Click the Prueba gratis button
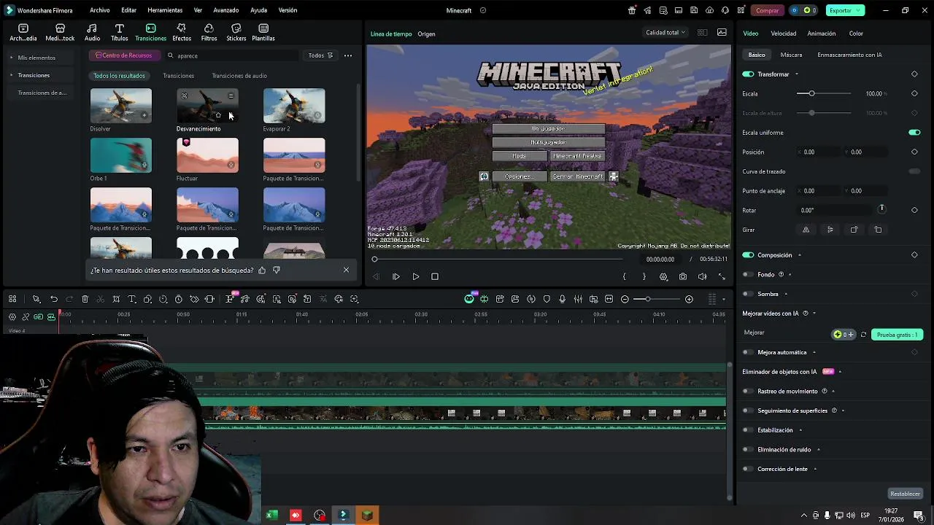934x525 pixels. pyautogui.click(x=897, y=335)
